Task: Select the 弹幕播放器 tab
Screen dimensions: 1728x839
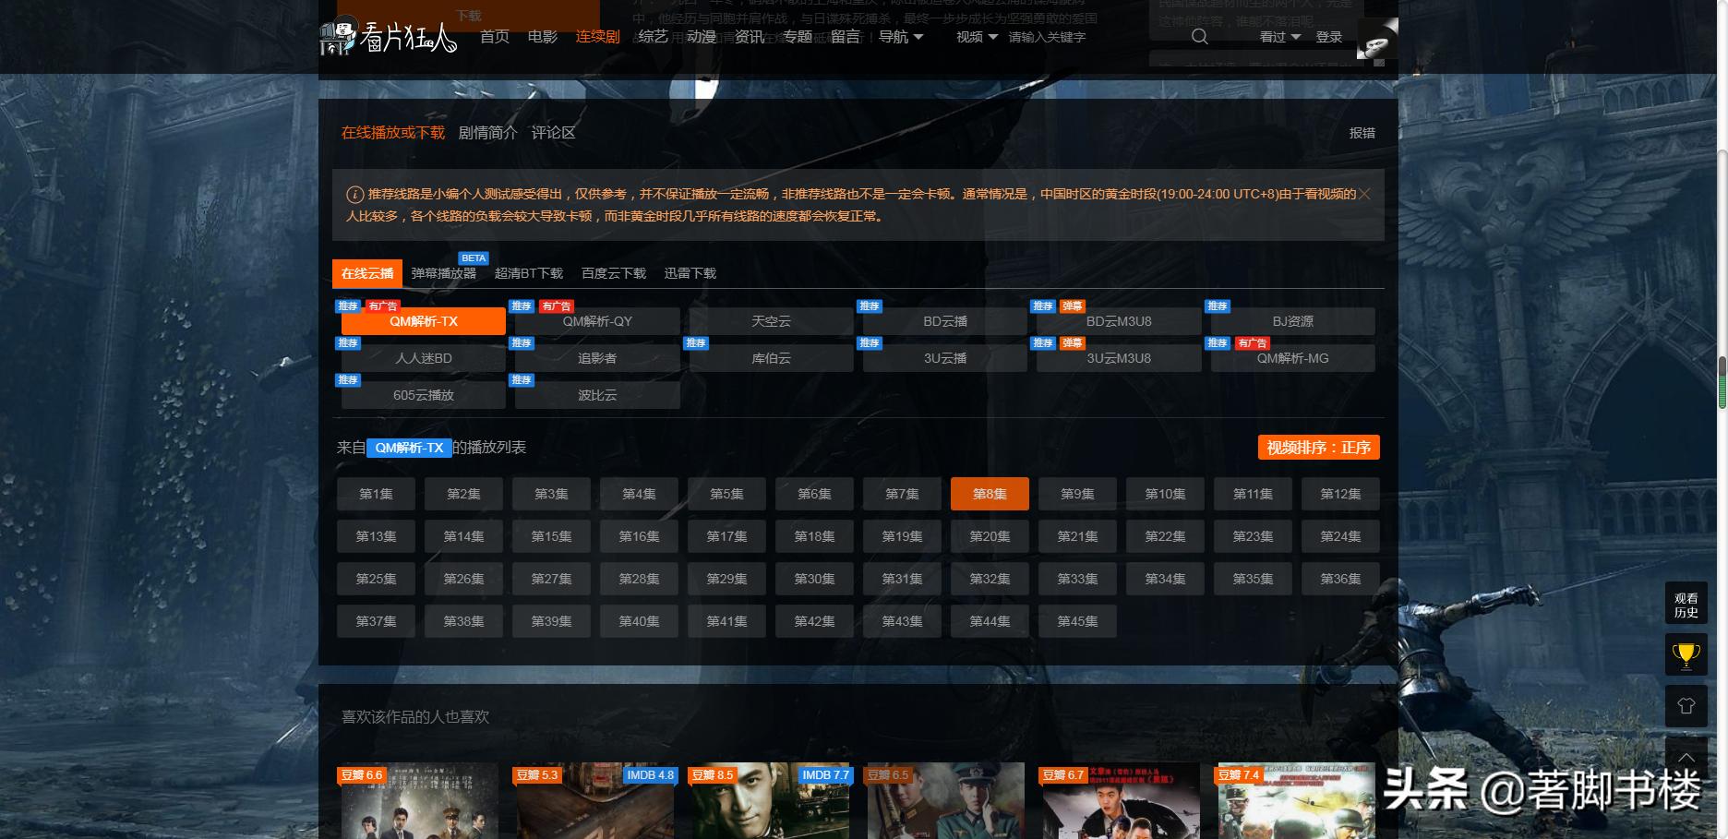Action: pos(444,273)
